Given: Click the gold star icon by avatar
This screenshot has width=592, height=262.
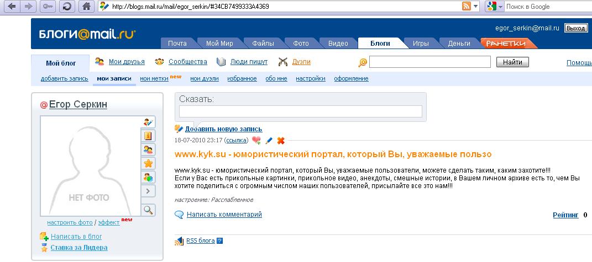Looking at the screenshot, I should click(x=148, y=163).
